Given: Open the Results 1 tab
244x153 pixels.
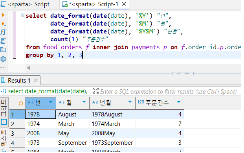Looking at the screenshot, I should 19,81.
